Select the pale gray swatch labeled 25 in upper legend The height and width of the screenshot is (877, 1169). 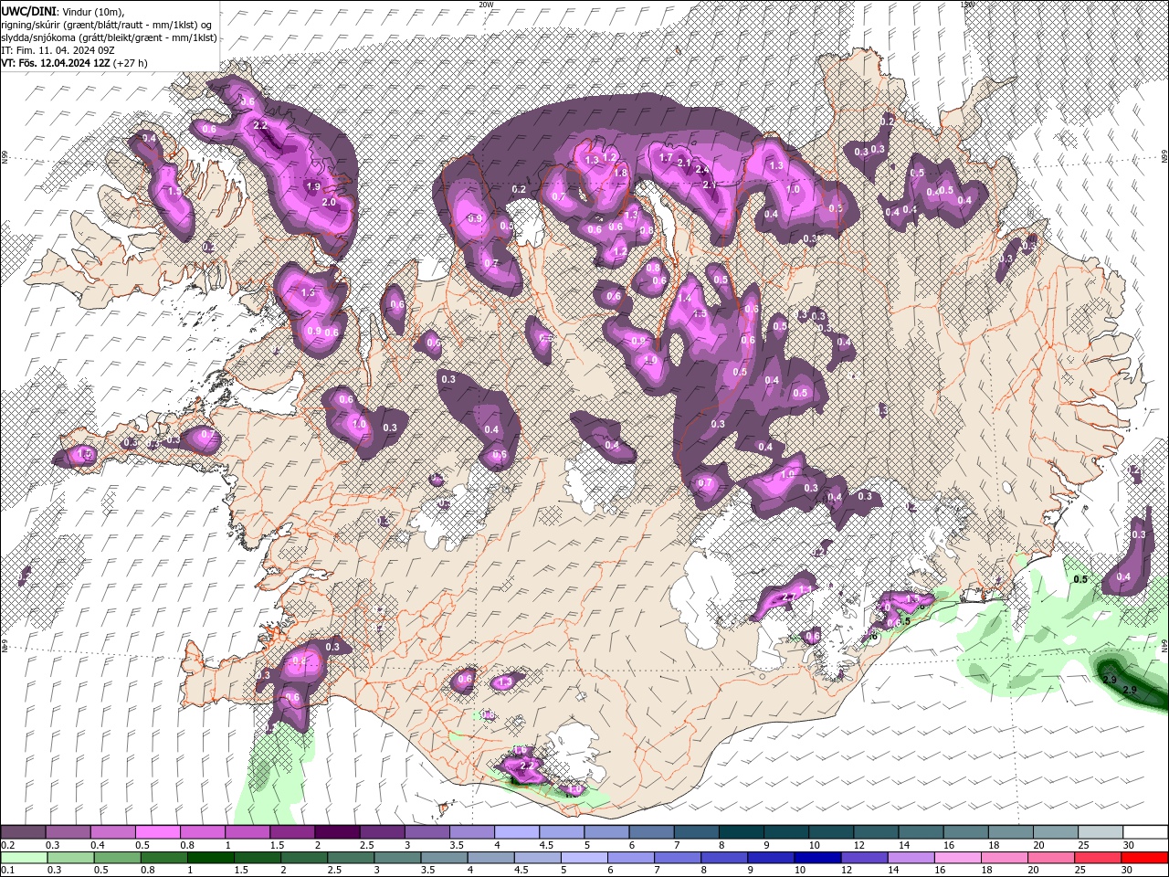pyautogui.click(x=1101, y=831)
